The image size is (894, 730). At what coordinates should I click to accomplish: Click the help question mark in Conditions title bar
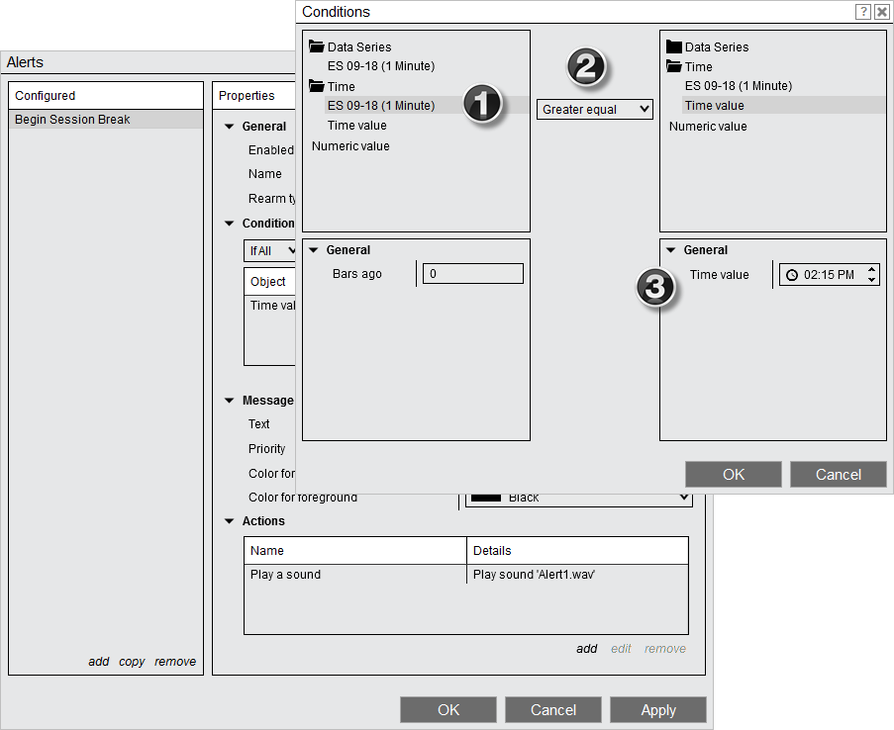[862, 12]
